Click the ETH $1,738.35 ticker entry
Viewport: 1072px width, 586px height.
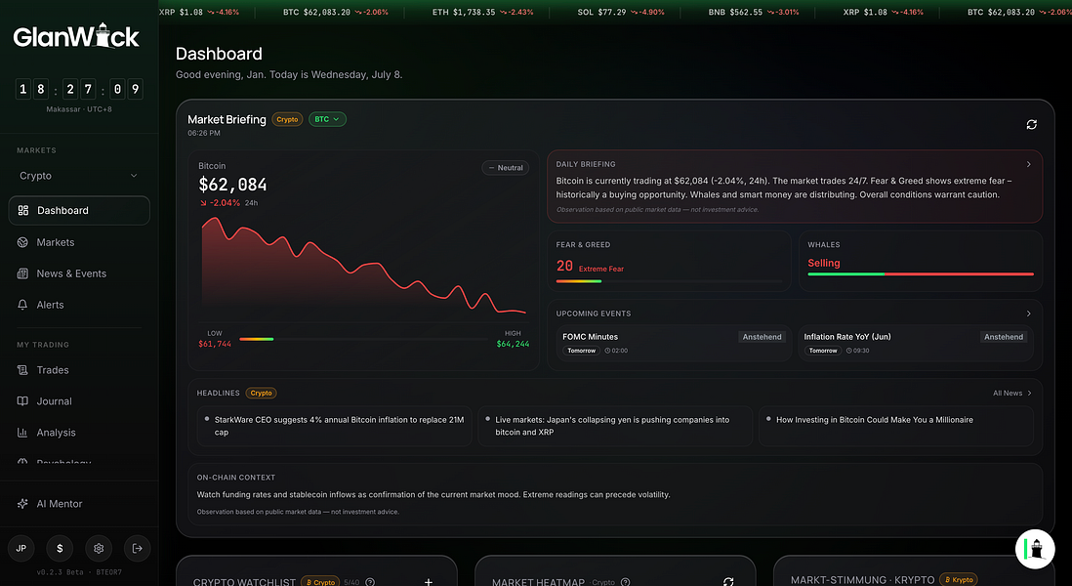(482, 13)
